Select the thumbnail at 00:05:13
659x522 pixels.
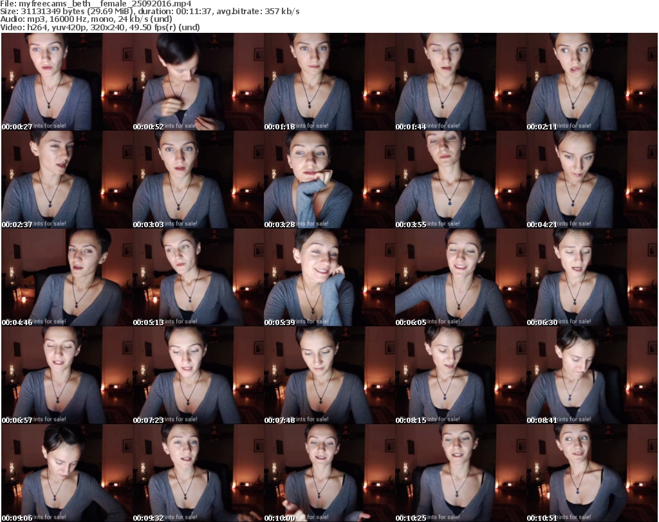tap(198, 277)
